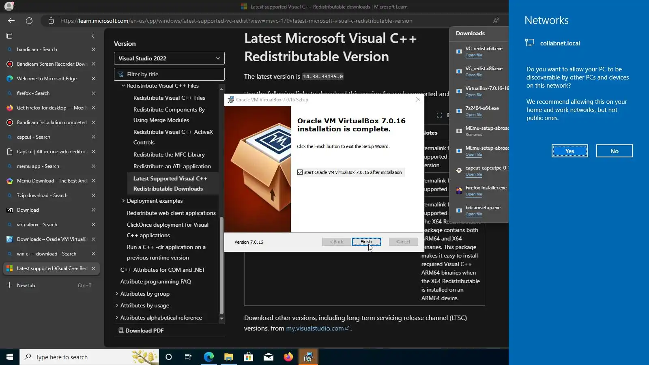This screenshot has height=365, width=649.
Task: Open File Explorer from the taskbar
Action: (228, 357)
